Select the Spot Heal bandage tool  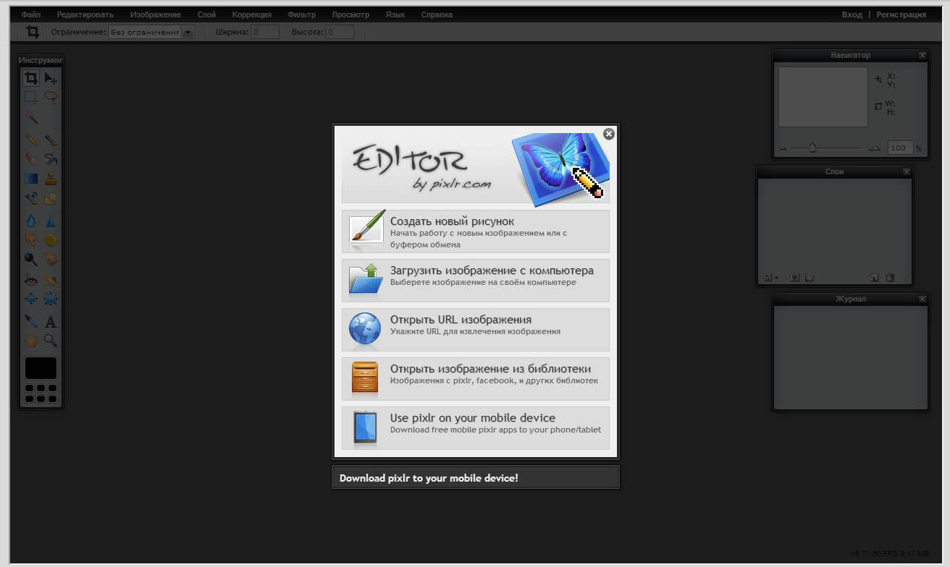click(x=51, y=279)
